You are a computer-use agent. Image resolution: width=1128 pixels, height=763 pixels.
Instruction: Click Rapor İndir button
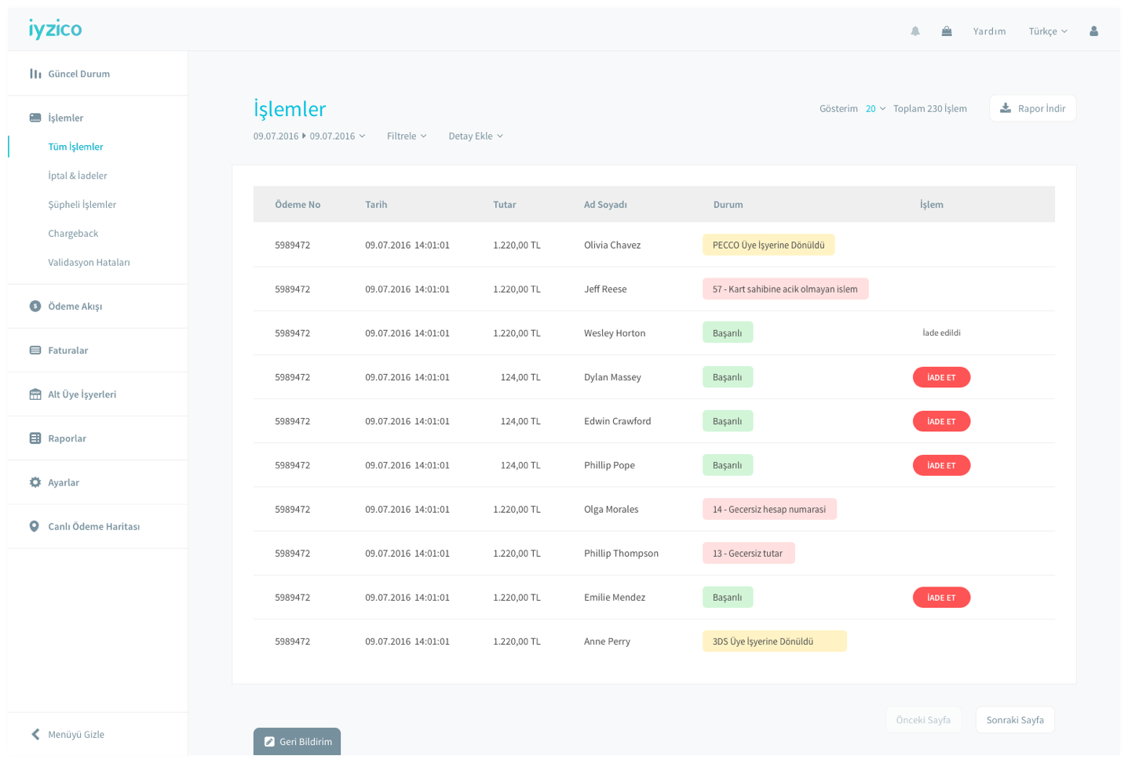click(1033, 108)
